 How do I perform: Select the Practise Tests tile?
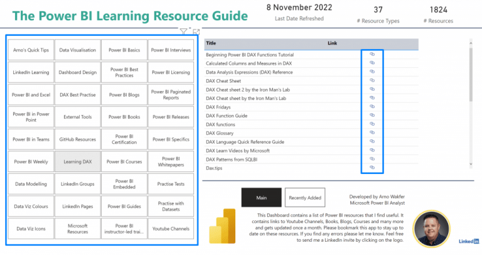coord(171,184)
